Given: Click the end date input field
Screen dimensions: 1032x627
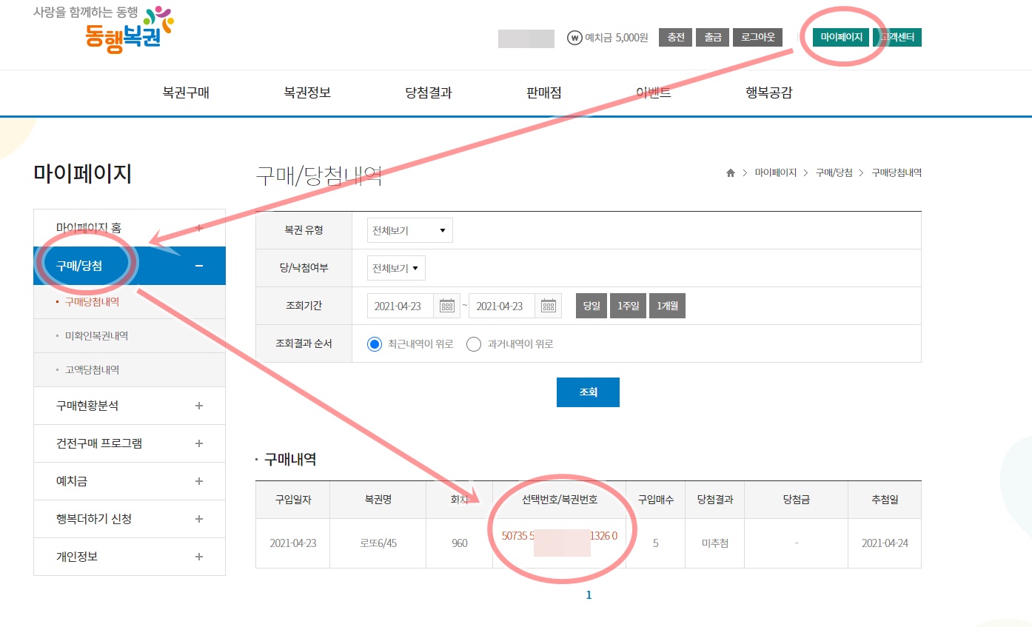Looking at the screenshot, I should tap(502, 306).
